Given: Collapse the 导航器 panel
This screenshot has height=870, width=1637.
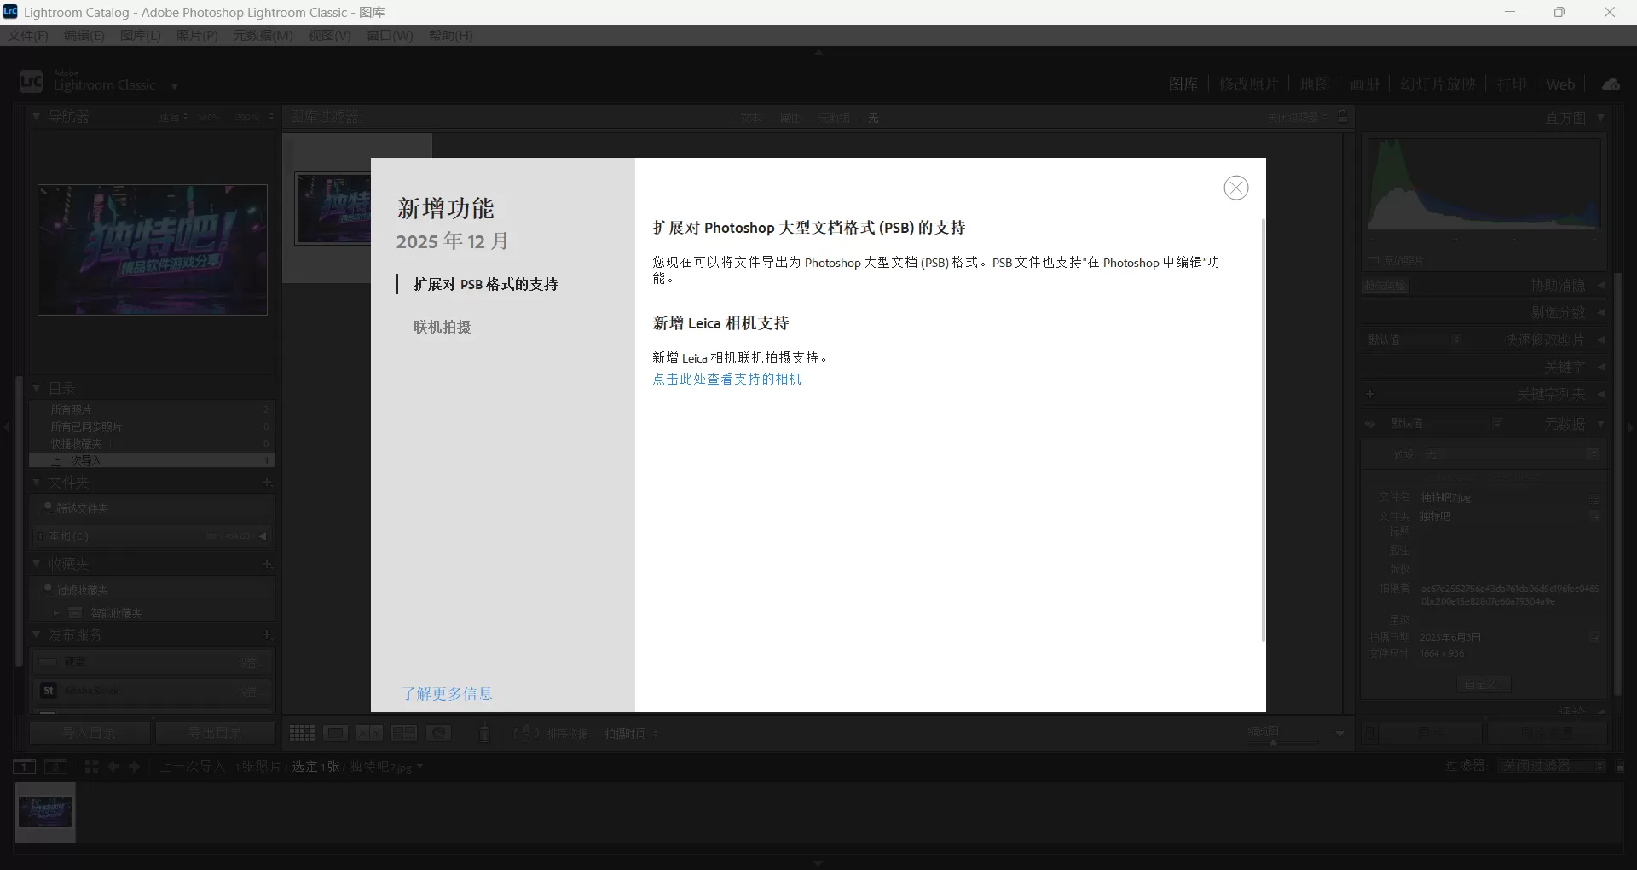Looking at the screenshot, I should [x=36, y=116].
